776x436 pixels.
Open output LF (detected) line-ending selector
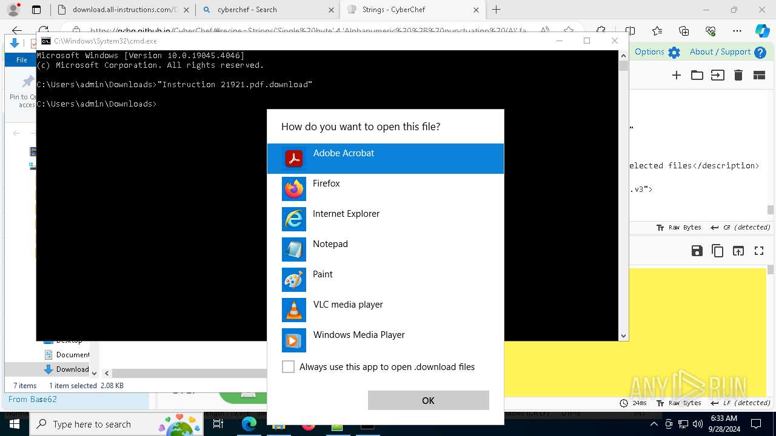coord(741,403)
